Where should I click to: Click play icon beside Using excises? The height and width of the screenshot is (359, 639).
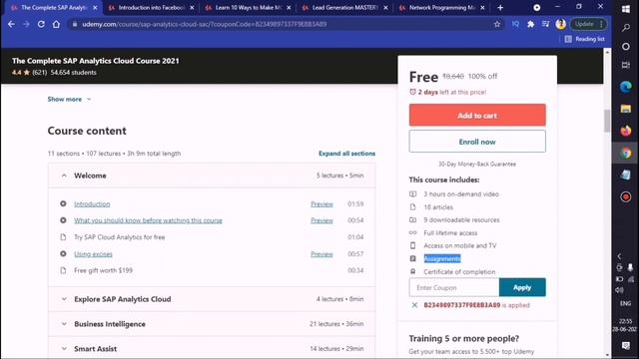coord(63,253)
